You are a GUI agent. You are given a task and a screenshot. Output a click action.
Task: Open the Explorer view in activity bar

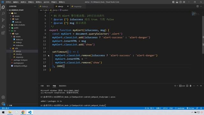point(3,7)
